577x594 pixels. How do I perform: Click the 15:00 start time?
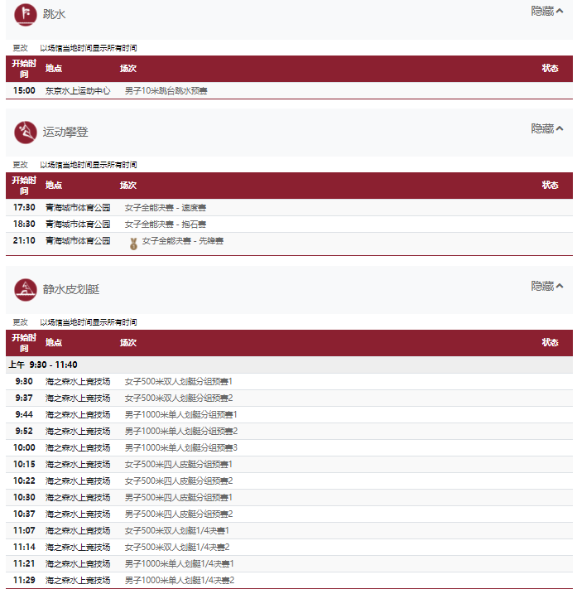click(x=24, y=91)
